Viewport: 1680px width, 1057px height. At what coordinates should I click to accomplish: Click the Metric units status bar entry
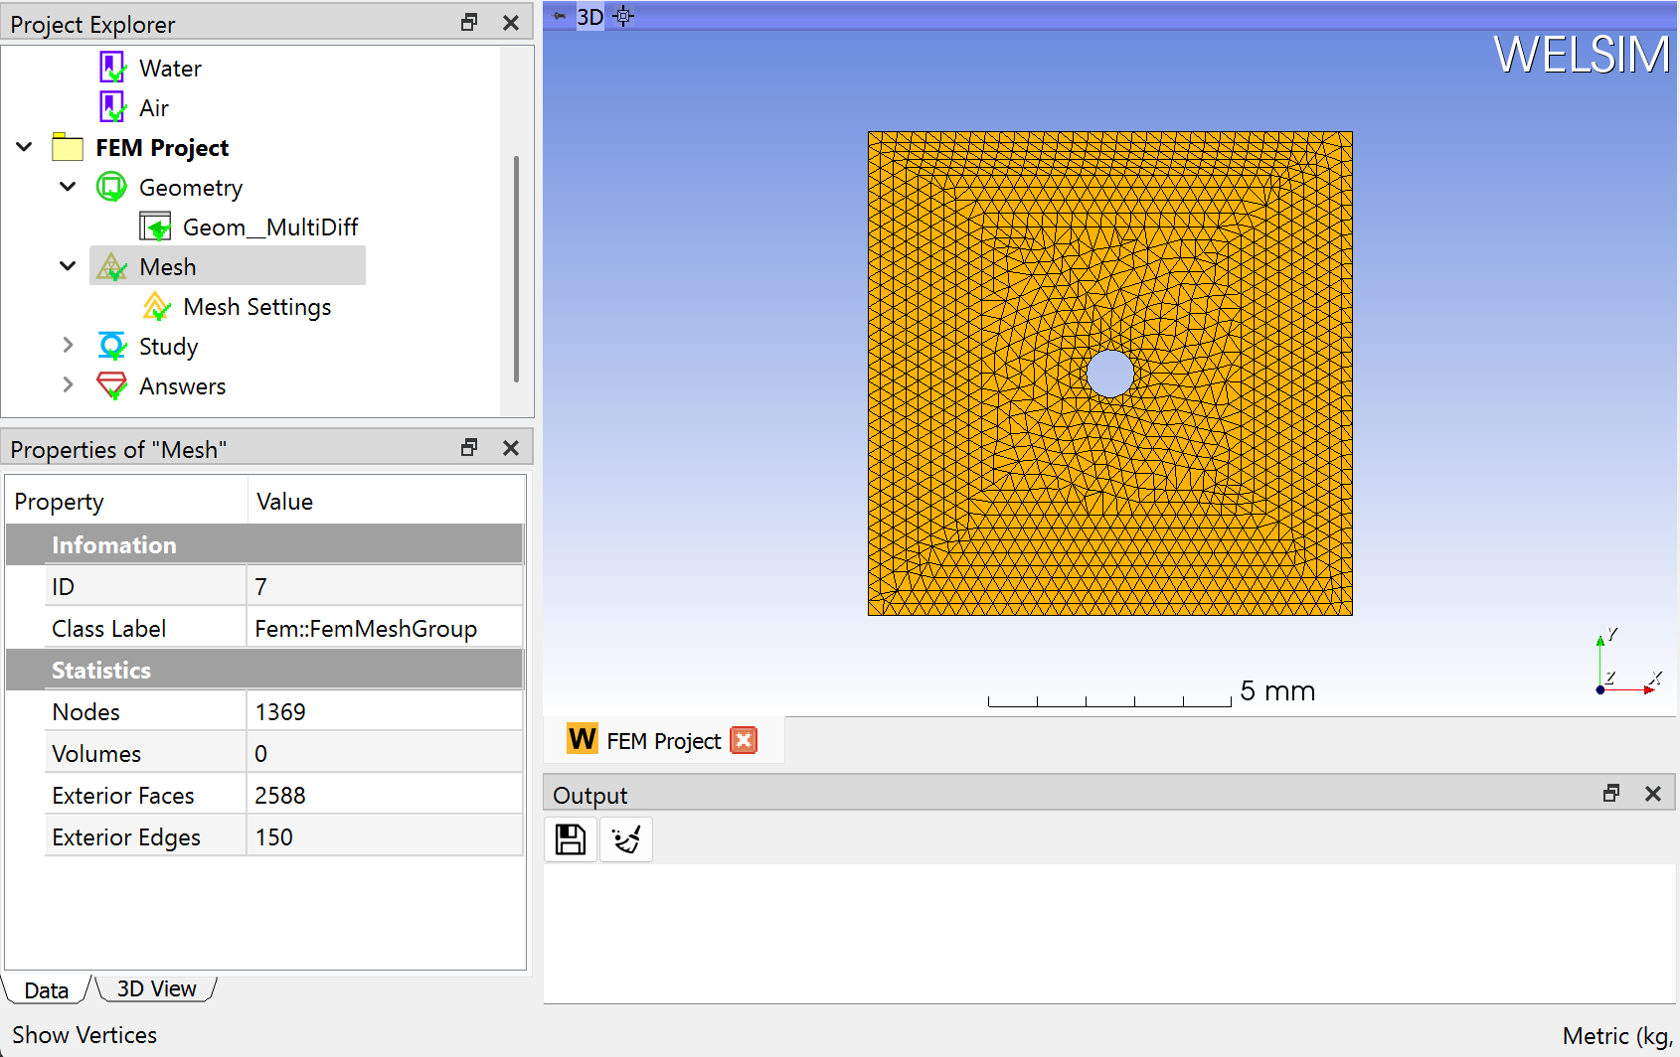[x=1618, y=1036]
